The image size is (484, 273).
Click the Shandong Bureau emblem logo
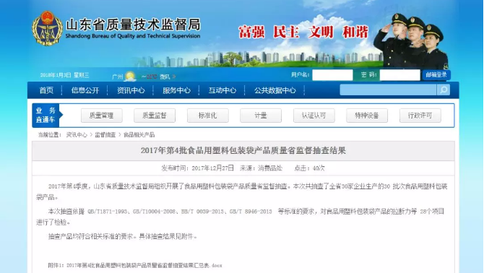coord(47,28)
